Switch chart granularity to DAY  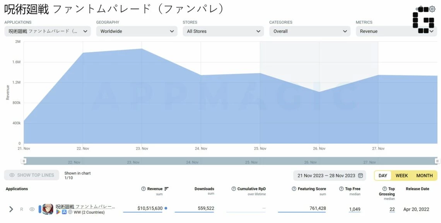(383, 175)
